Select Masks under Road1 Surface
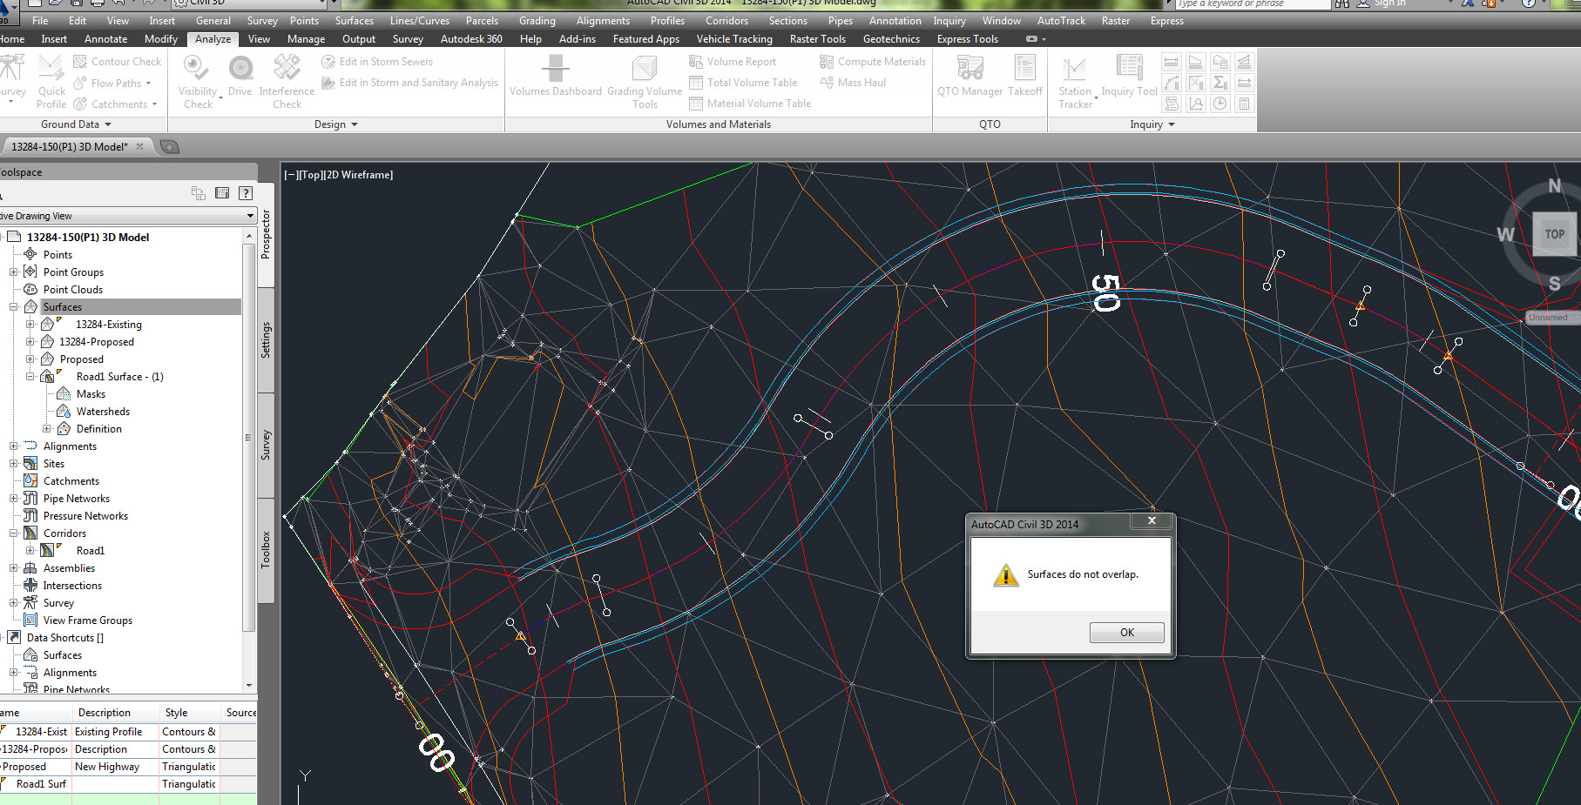This screenshot has height=805, width=1581. (91, 394)
